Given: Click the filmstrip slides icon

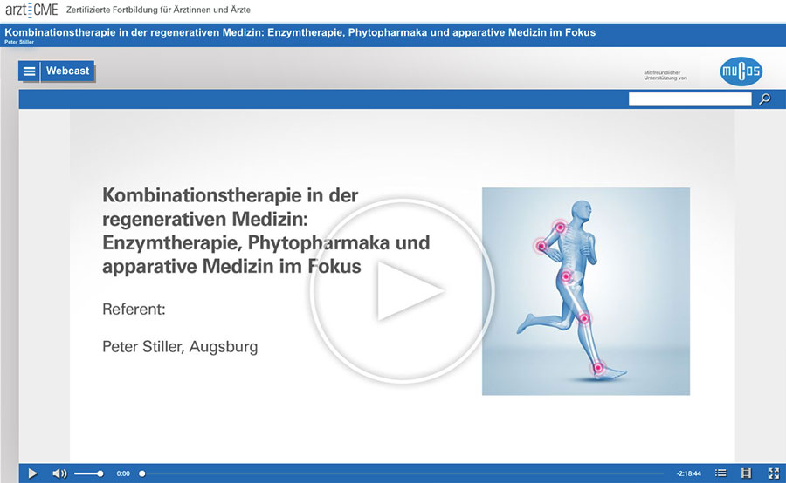Looking at the screenshot, I should tap(746, 473).
